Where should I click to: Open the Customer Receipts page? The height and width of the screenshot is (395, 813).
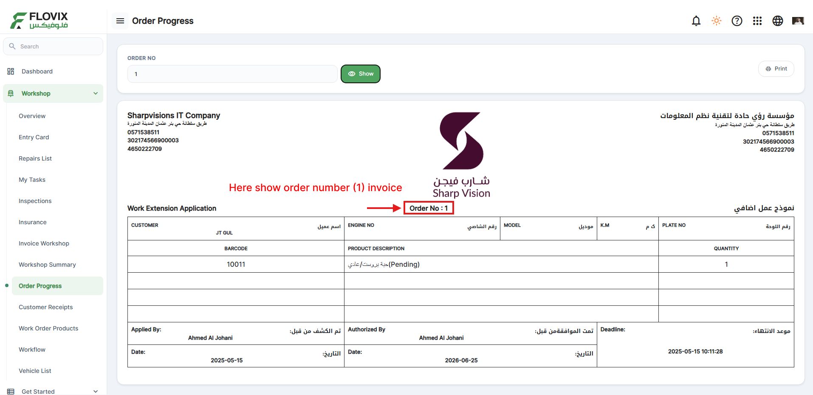(x=46, y=307)
